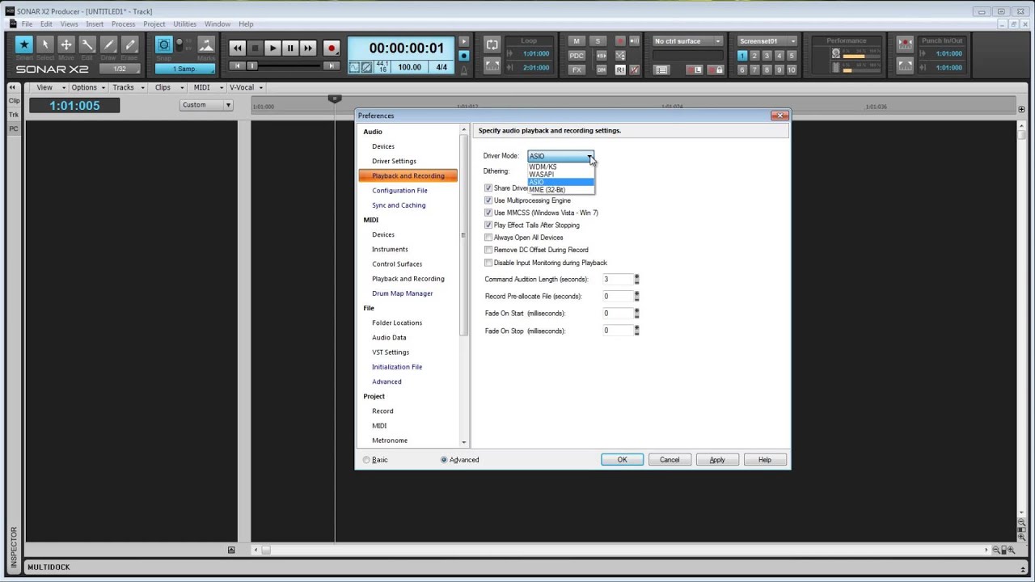Screen dimensions: 1035x582
Task: Click the Play transport button
Action: click(272, 48)
